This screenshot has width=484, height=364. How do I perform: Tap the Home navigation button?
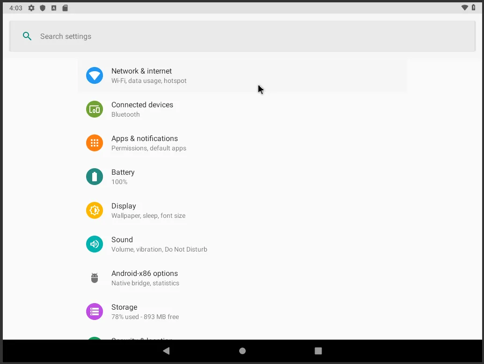242,351
